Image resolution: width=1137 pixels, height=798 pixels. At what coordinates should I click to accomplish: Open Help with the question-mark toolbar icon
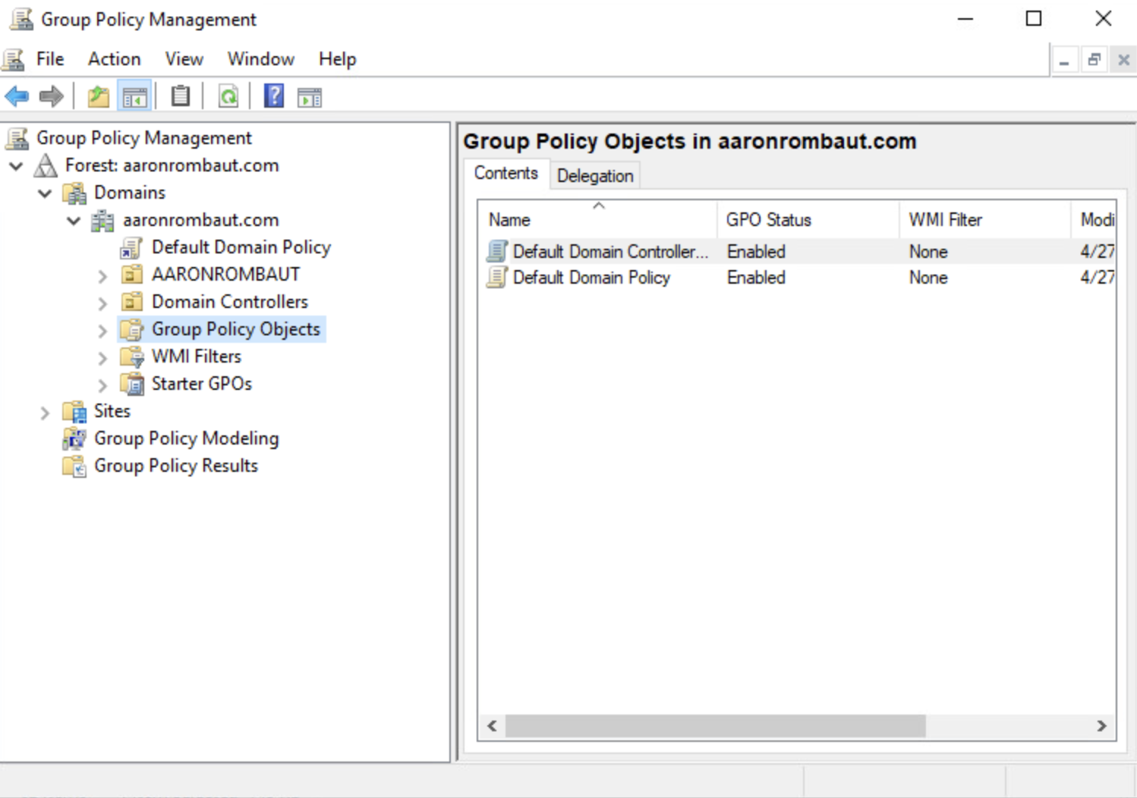pyautogui.click(x=273, y=96)
